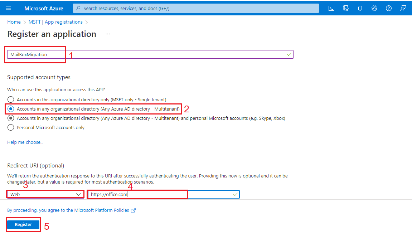Select Multitenant and personal Microsoft accounts option
Image resolution: width=412 pixels, height=234 pixels.
point(11,118)
